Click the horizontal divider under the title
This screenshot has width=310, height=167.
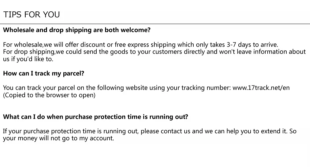click(x=155, y=24)
